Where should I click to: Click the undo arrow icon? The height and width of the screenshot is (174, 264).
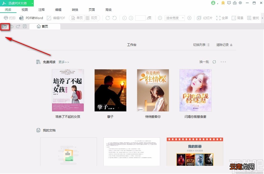coord(11,26)
